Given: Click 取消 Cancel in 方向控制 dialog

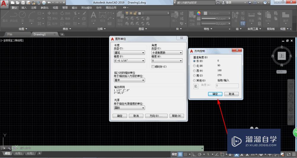Looking at the screenshot, I should click(x=231, y=94).
